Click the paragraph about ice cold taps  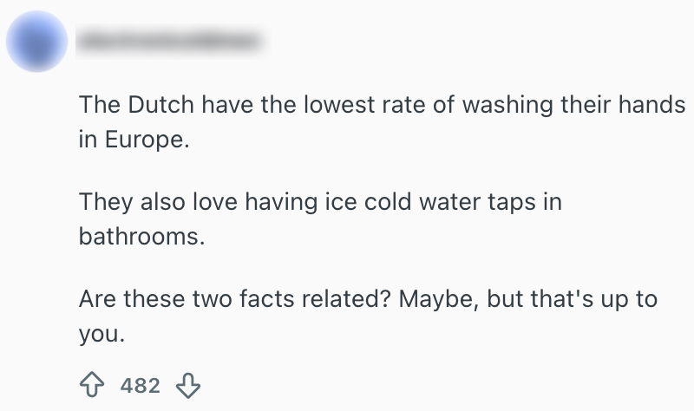[x=321, y=219]
